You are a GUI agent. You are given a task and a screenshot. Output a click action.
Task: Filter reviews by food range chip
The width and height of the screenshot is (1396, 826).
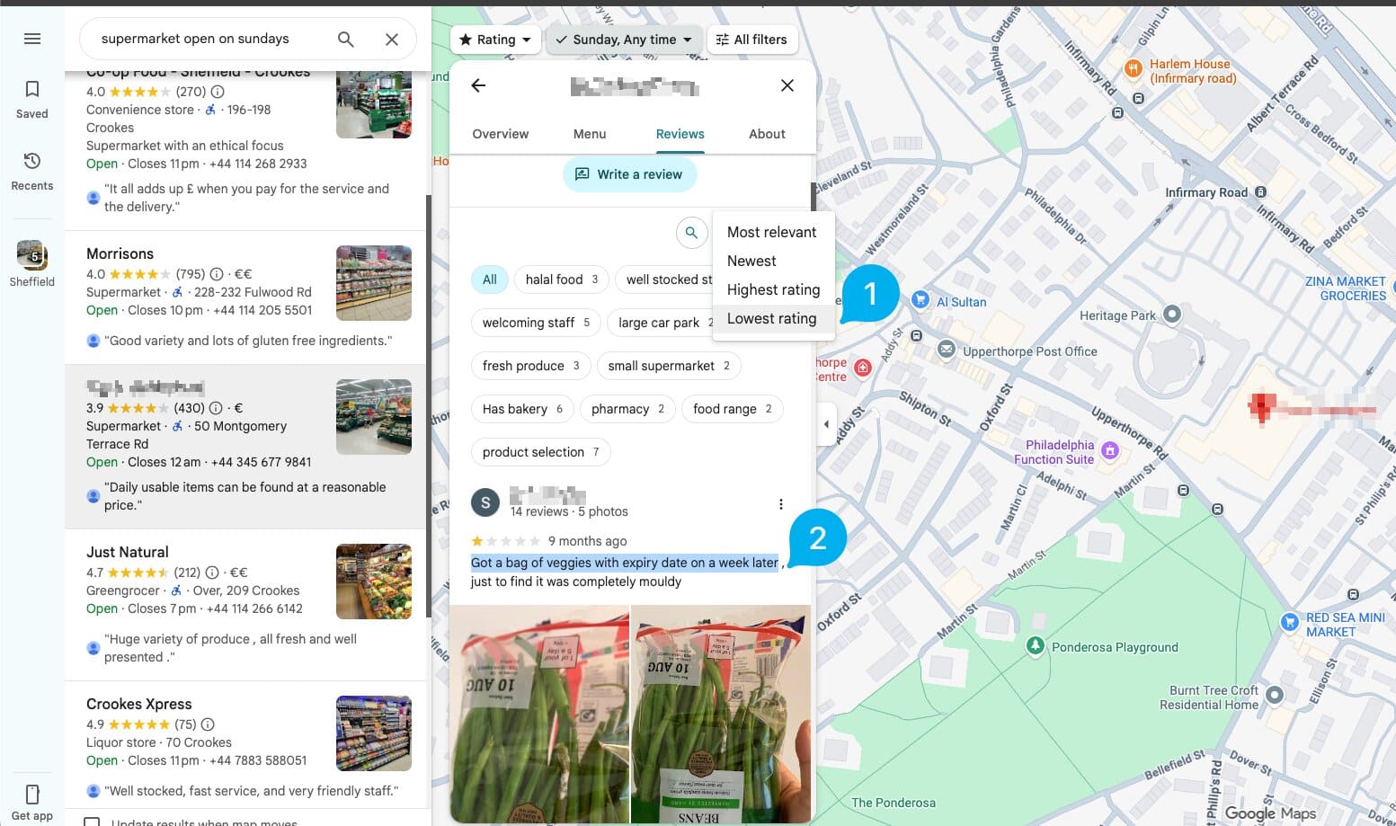[732, 409]
